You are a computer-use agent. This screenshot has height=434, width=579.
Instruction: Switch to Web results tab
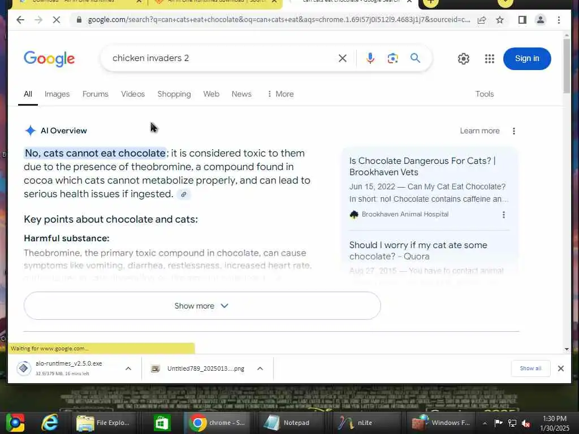point(211,94)
